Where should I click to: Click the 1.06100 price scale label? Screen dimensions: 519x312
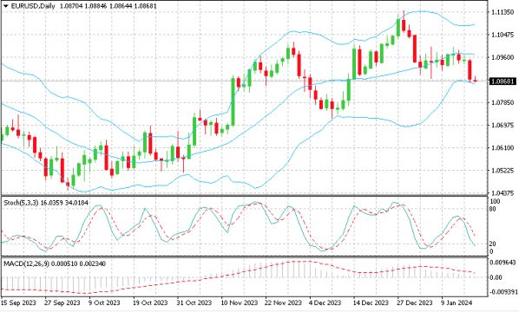(x=503, y=147)
